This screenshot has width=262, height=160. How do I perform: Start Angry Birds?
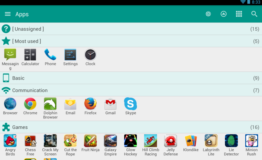point(10,145)
